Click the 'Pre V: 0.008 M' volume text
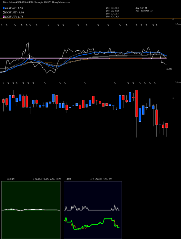This screenshot has width=181, height=239. tap(144, 11)
